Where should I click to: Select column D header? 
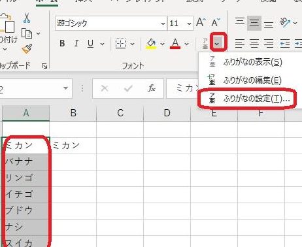167,113
